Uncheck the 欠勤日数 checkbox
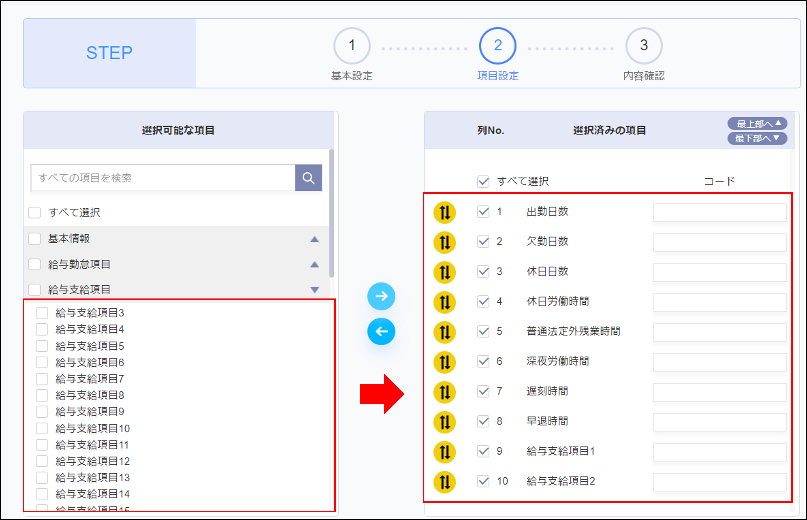 [483, 241]
